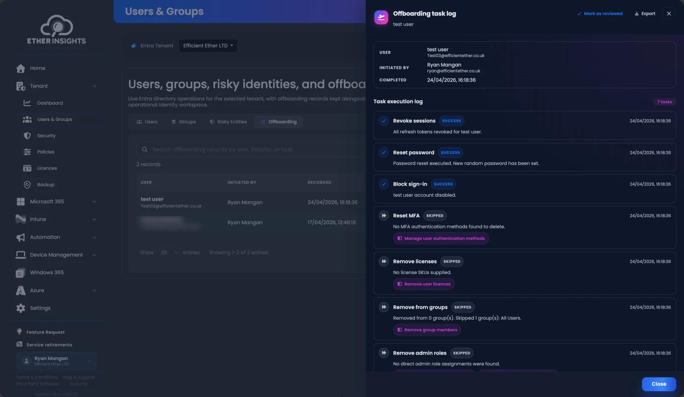Screen dimensions: 684x397
Task: Click the Microsoft 365 grid icon
Action: pyautogui.click(x=20, y=202)
